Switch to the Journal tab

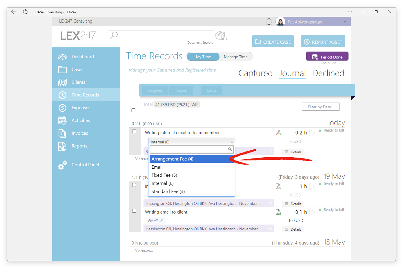pyautogui.click(x=292, y=73)
